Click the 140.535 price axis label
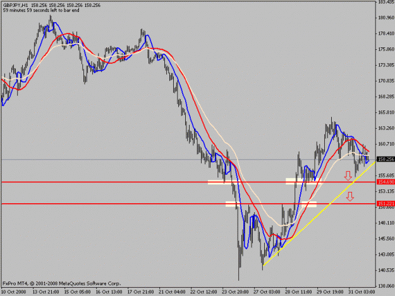Viewport: 395px width, 296px height. click(x=386, y=270)
